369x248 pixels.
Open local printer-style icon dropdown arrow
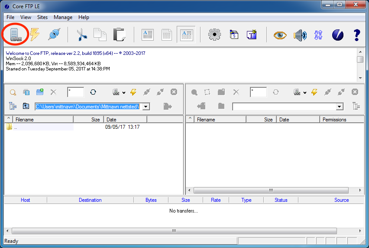[x=124, y=92]
